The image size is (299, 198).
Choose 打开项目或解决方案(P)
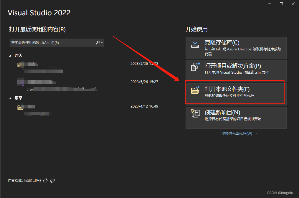pyautogui.click(x=236, y=71)
